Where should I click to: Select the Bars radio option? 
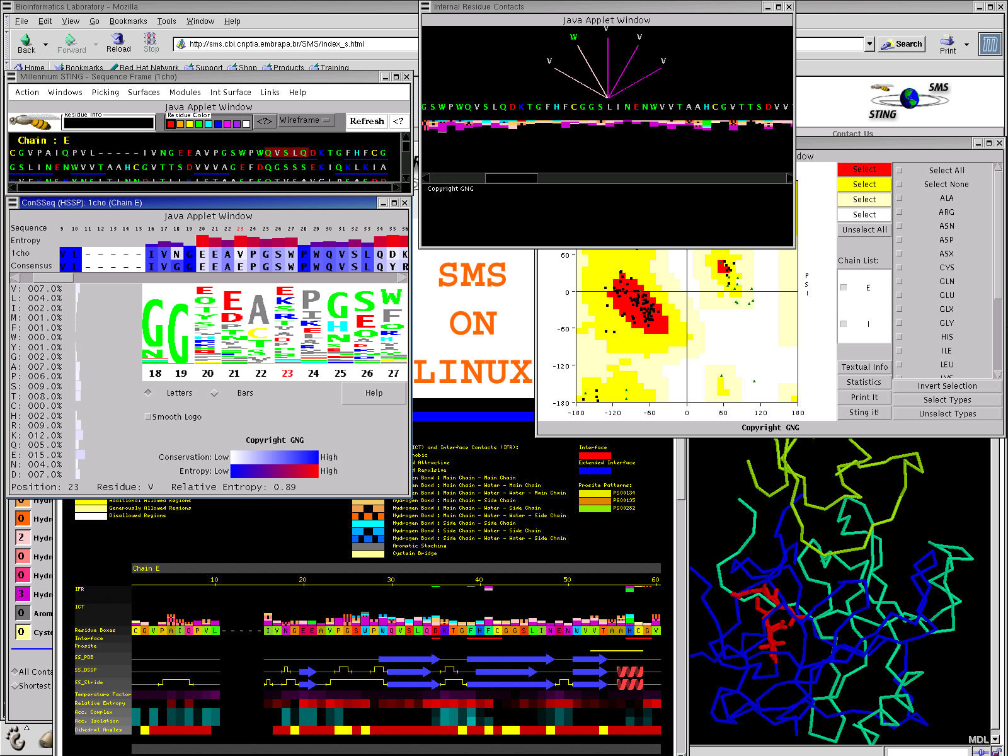tap(215, 393)
